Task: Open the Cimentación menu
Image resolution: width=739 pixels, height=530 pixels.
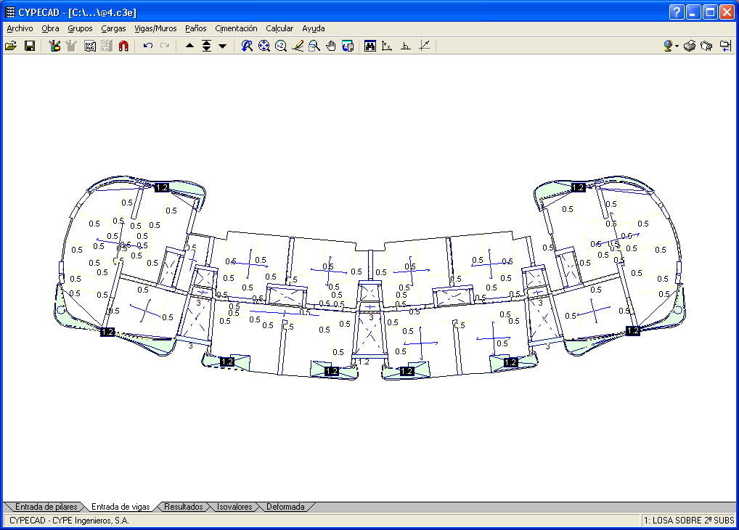Action: coord(236,28)
